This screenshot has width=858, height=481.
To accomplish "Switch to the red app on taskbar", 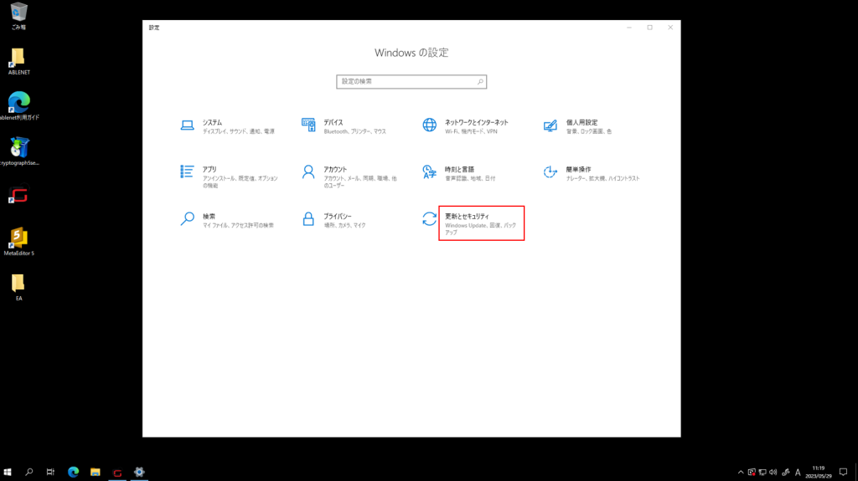I will coord(117,473).
